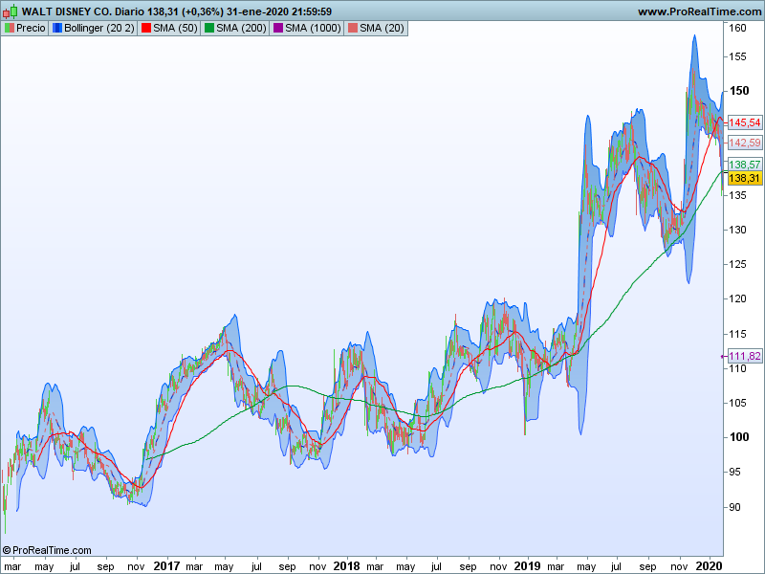This screenshot has width=765, height=574.
Task: Click the yellow 138,31 current price label
Action: click(x=744, y=178)
